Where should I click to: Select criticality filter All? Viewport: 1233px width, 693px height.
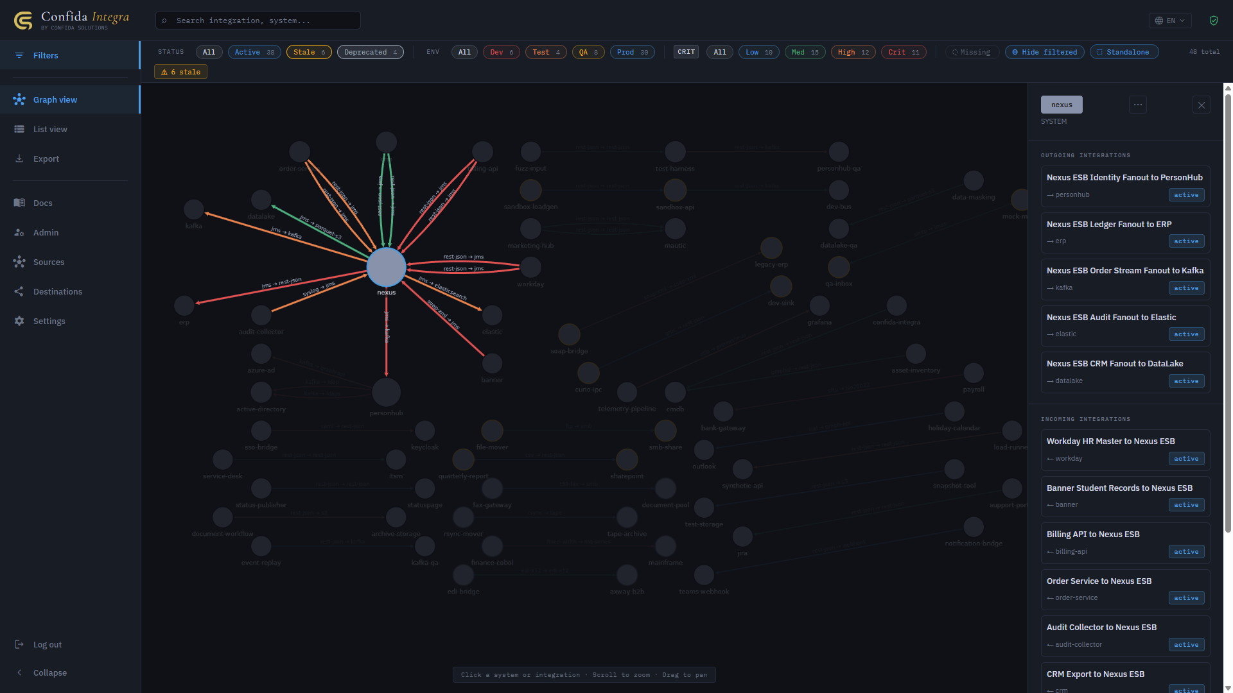click(x=720, y=52)
